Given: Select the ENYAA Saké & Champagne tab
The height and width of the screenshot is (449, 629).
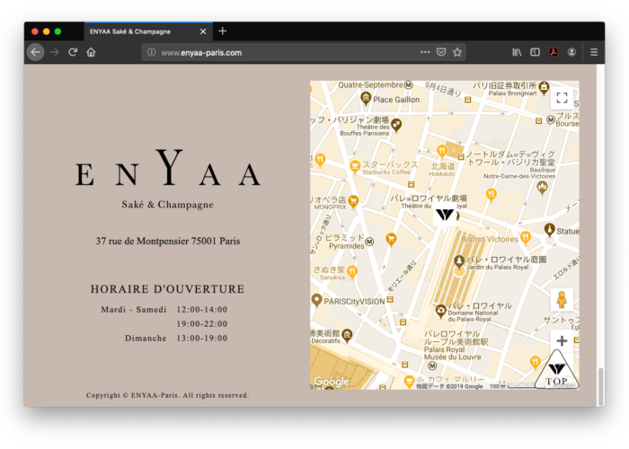Looking at the screenshot, I should (139, 31).
